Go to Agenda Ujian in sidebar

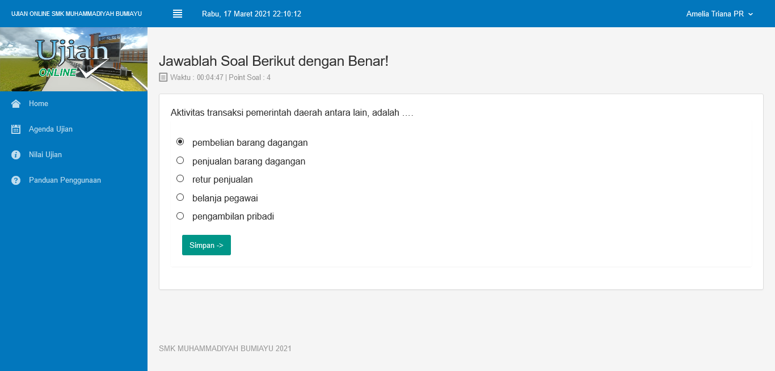coord(74,129)
